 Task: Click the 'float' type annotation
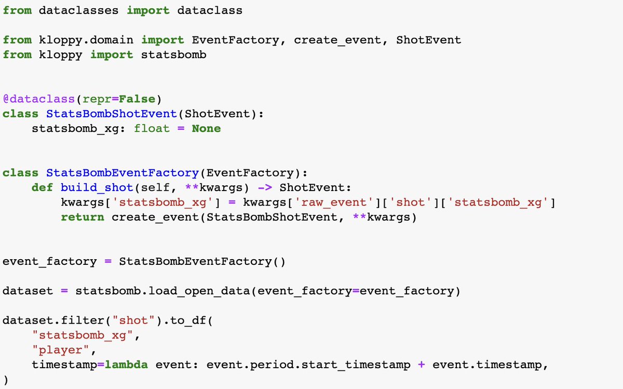click(152, 128)
